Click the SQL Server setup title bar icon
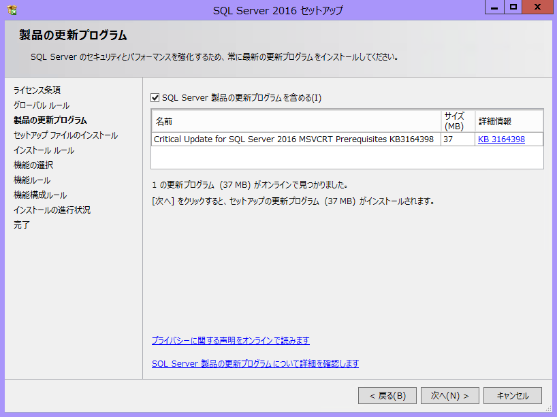This screenshot has width=557, height=417. point(12,10)
